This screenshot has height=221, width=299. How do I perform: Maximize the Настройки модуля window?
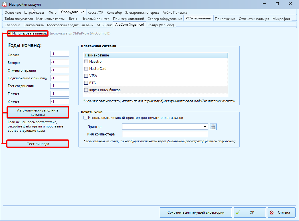[277, 4]
